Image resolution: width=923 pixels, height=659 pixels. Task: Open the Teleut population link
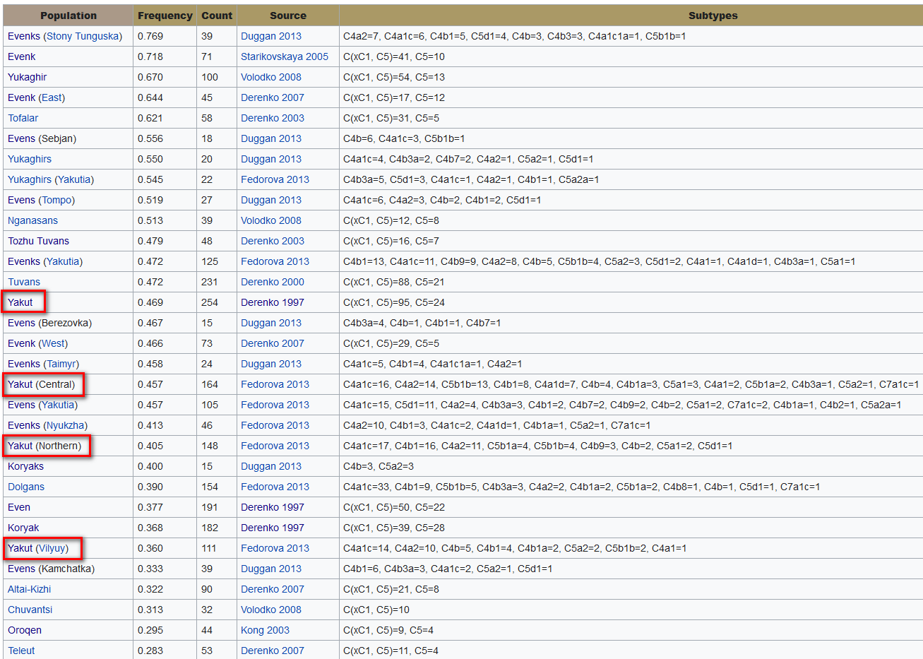21,651
